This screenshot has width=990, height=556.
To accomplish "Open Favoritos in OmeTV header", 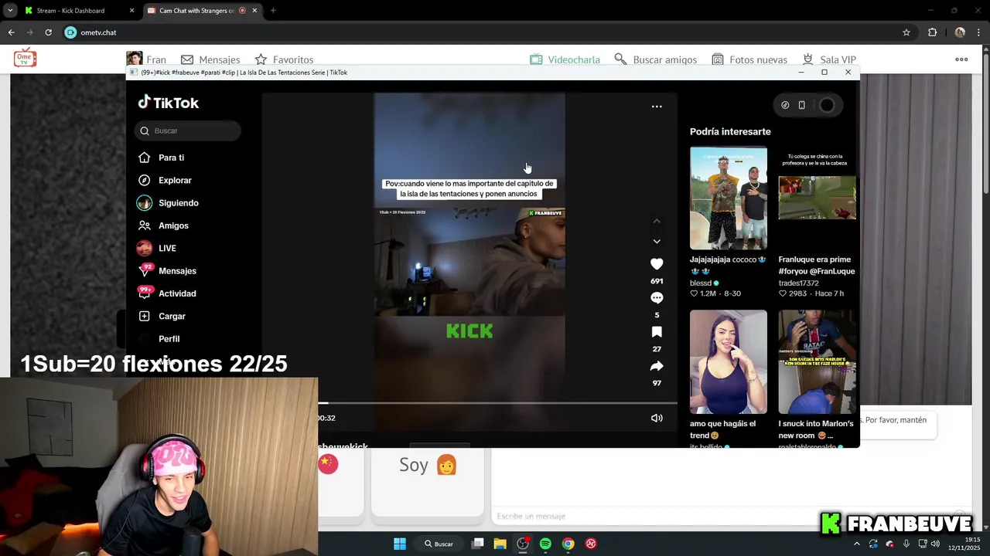I will click(x=284, y=59).
